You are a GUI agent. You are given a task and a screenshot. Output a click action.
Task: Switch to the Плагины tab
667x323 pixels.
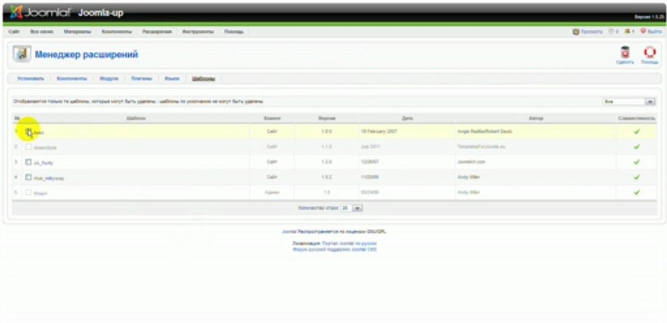click(x=141, y=79)
